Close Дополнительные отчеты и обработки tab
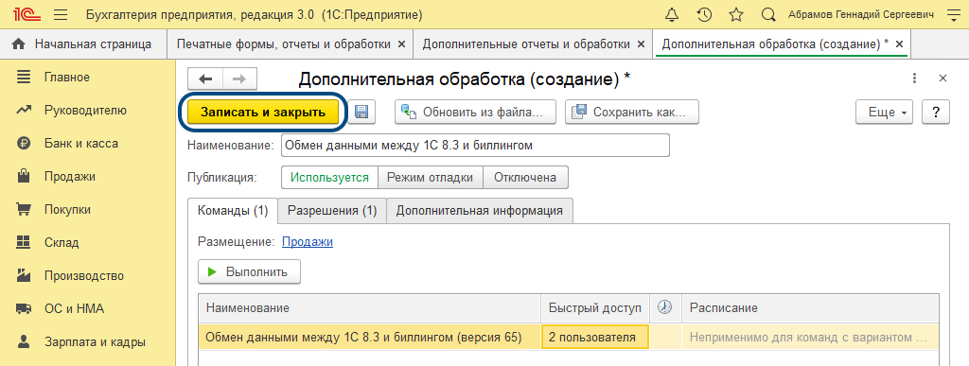 [x=641, y=44]
